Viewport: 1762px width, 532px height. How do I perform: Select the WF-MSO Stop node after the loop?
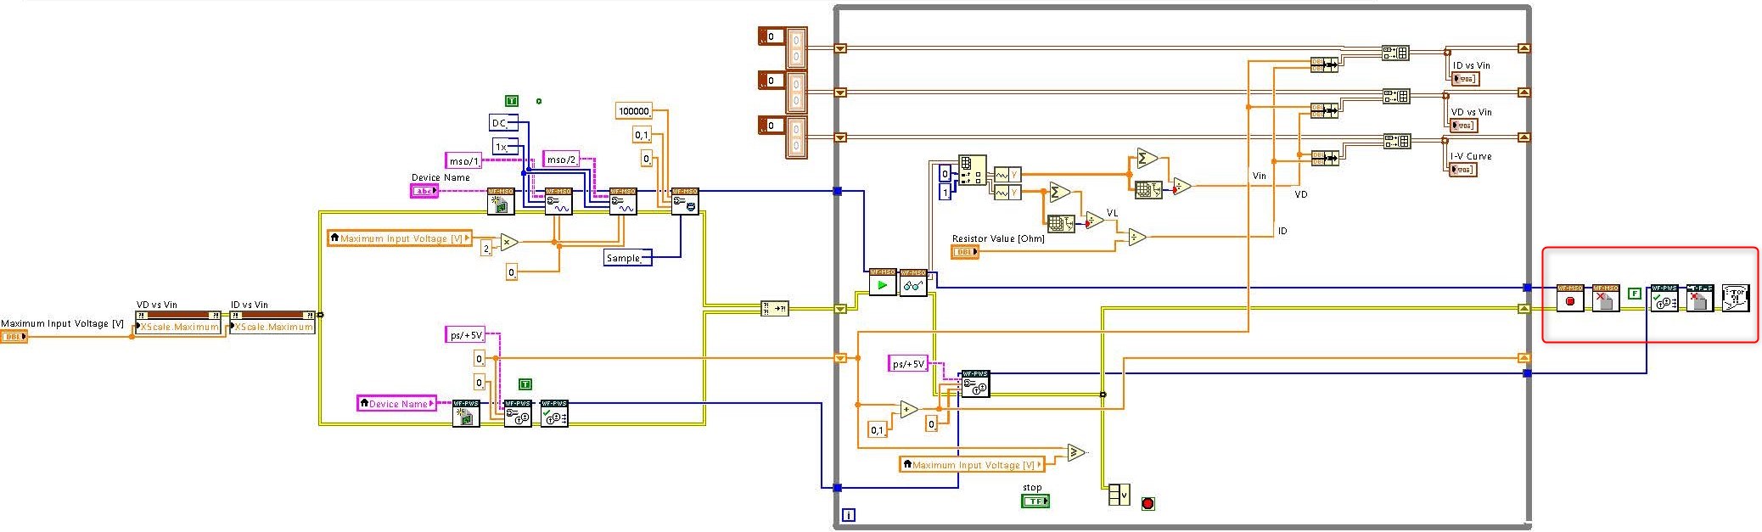[x=1570, y=298]
